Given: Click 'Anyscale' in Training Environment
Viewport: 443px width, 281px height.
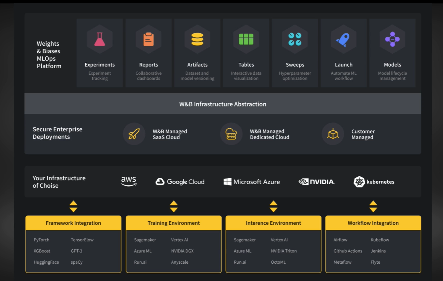Looking at the screenshot, I should click(180, 262).
